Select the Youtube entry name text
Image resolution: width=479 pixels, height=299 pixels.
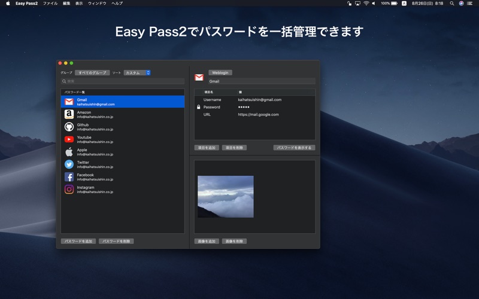pyautogui.click(x=84, y=138)
